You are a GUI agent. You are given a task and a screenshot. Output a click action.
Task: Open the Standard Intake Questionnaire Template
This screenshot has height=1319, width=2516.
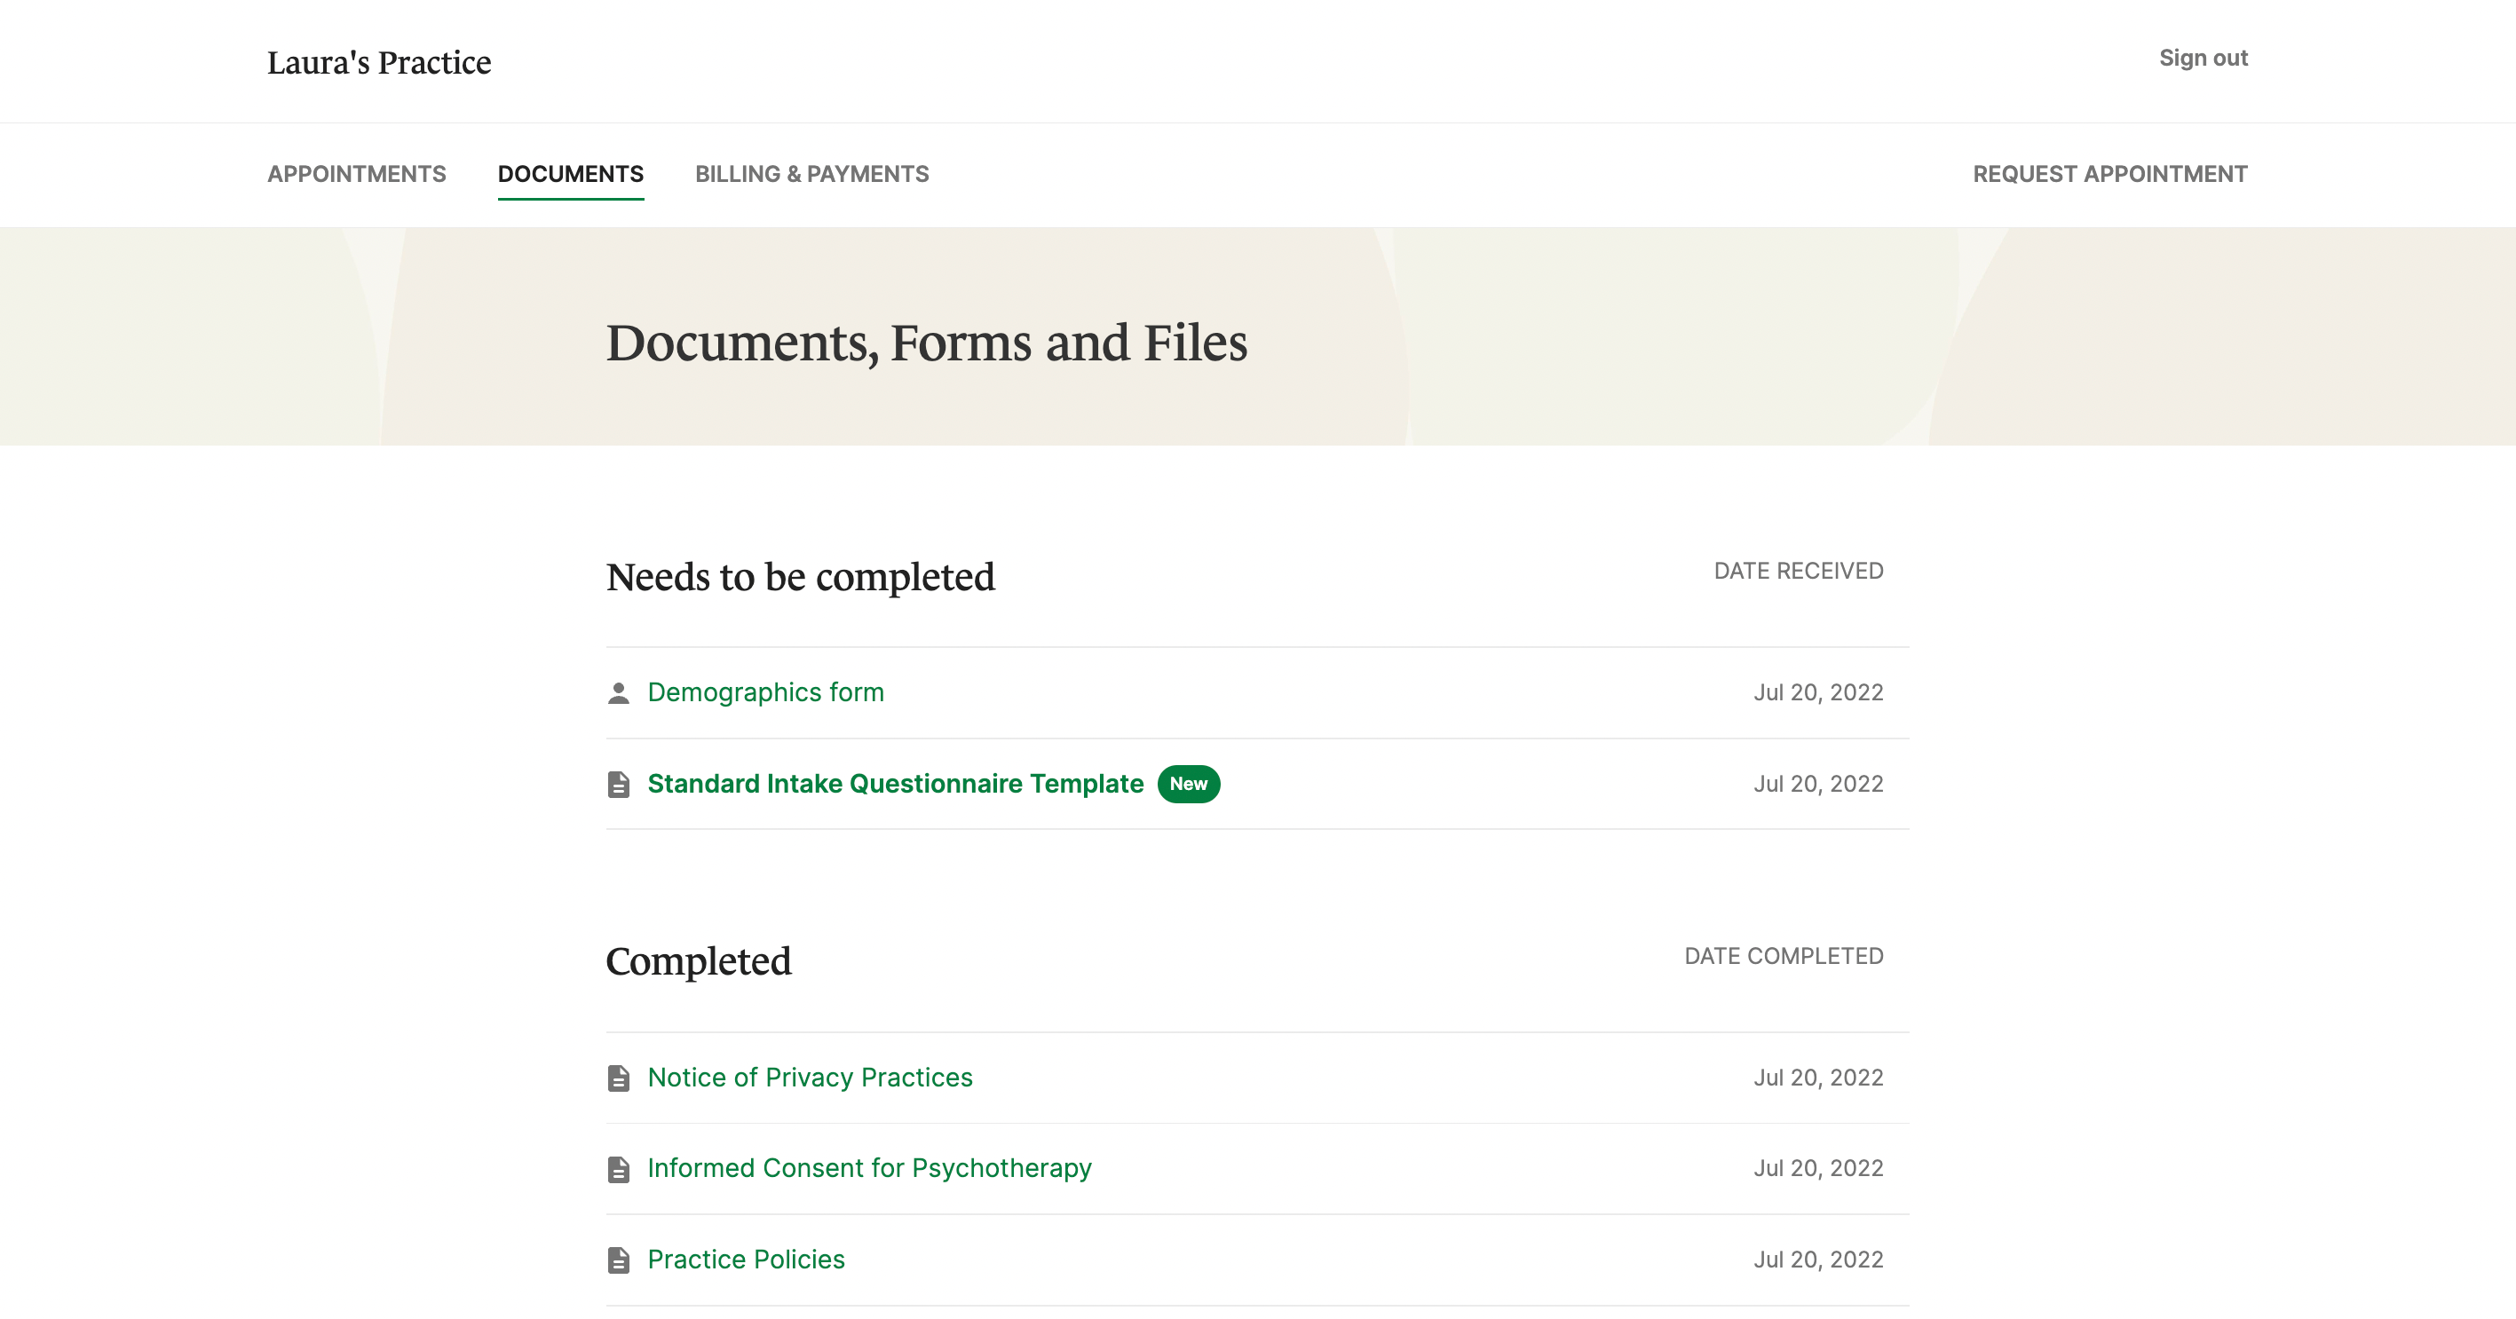(x=895, y=783)
